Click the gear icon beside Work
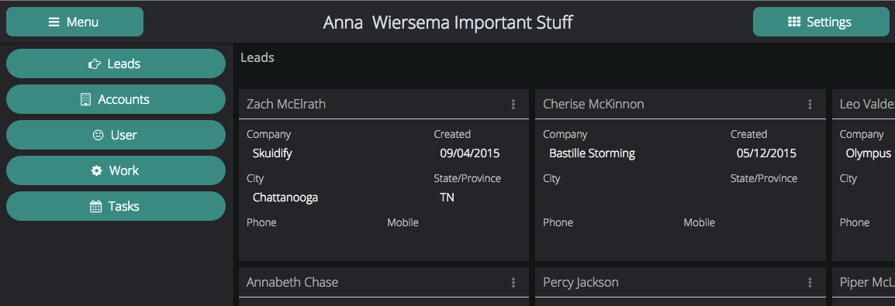 96,170
